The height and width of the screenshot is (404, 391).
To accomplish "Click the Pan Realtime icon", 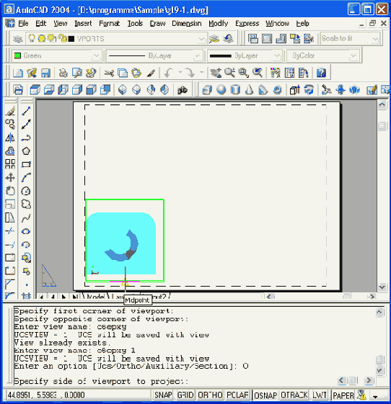I will pyautogui.click(x=216, y=73).
